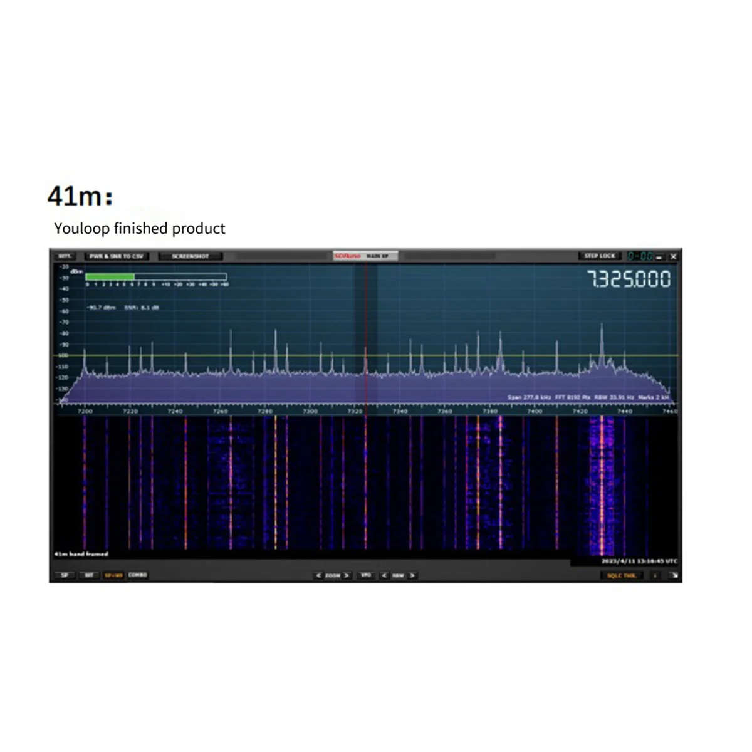This screenshot has height=752, width=752.
Task: Toggle the STEP LOCK button
Action: [600, 256]
